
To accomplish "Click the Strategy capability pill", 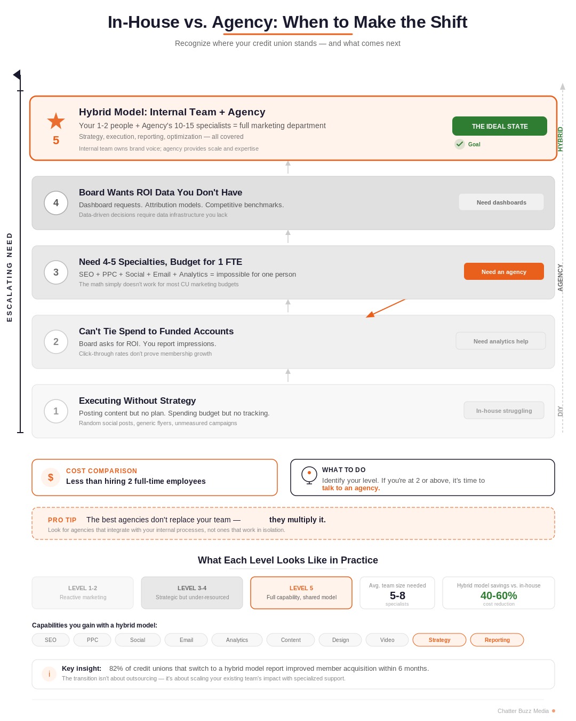I will [x=439, y=640].
